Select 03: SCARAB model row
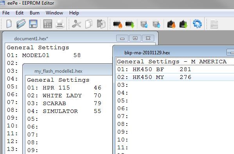Screen dimensions: 234x154 (x=64, y=103)
